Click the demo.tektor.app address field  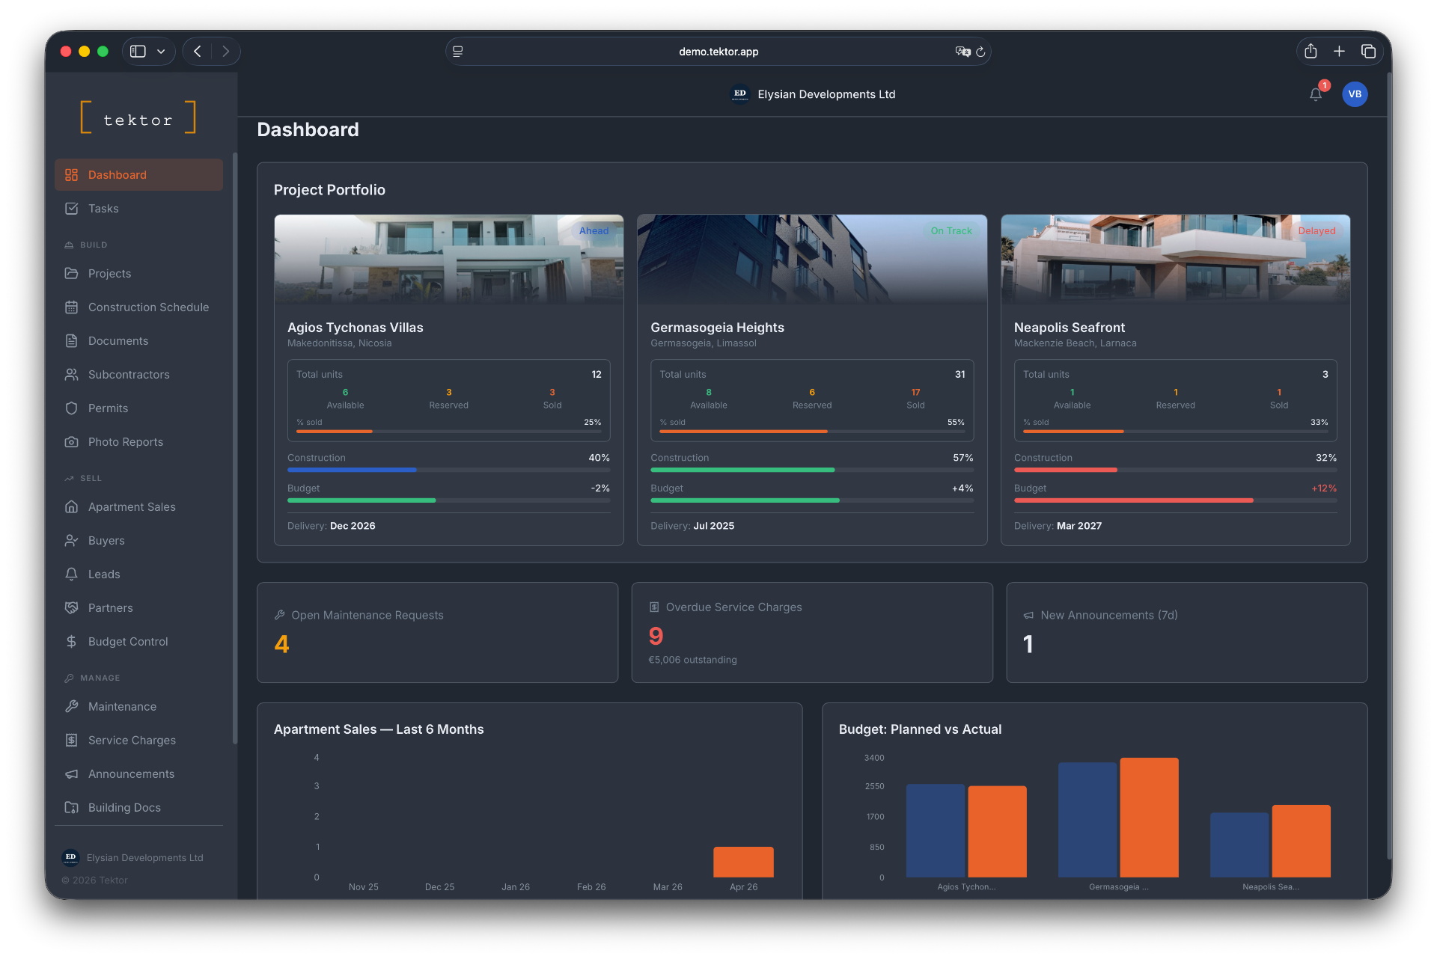[718, 52]
